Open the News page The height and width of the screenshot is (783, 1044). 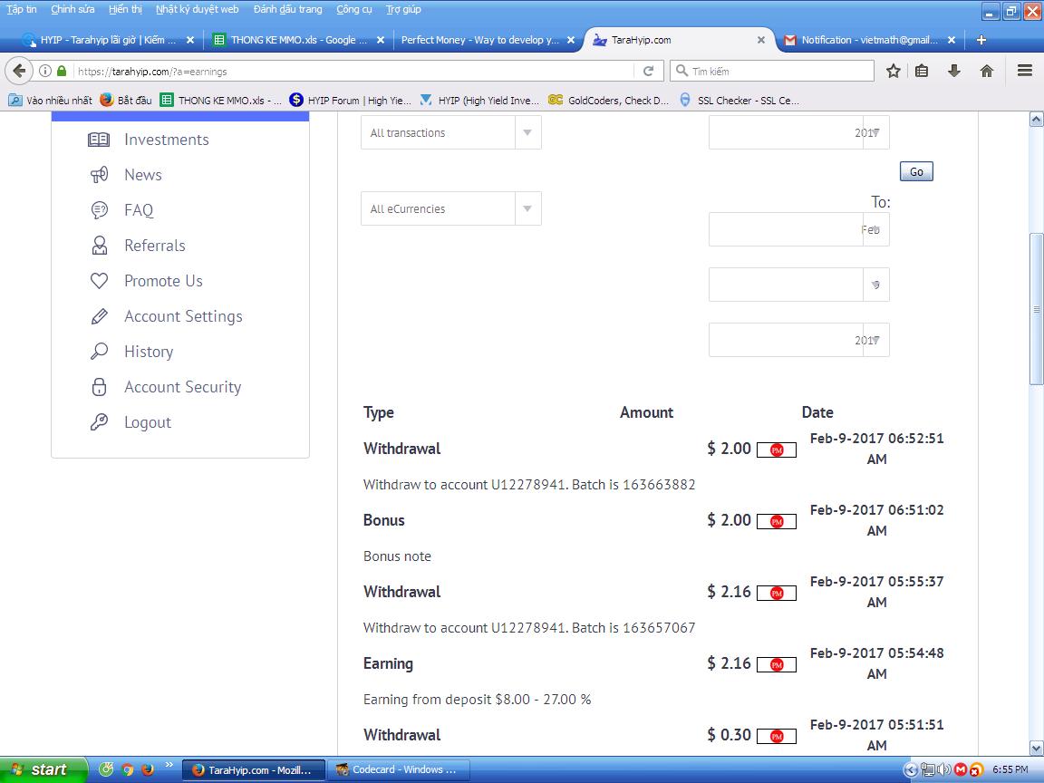[x=143, y=174]
